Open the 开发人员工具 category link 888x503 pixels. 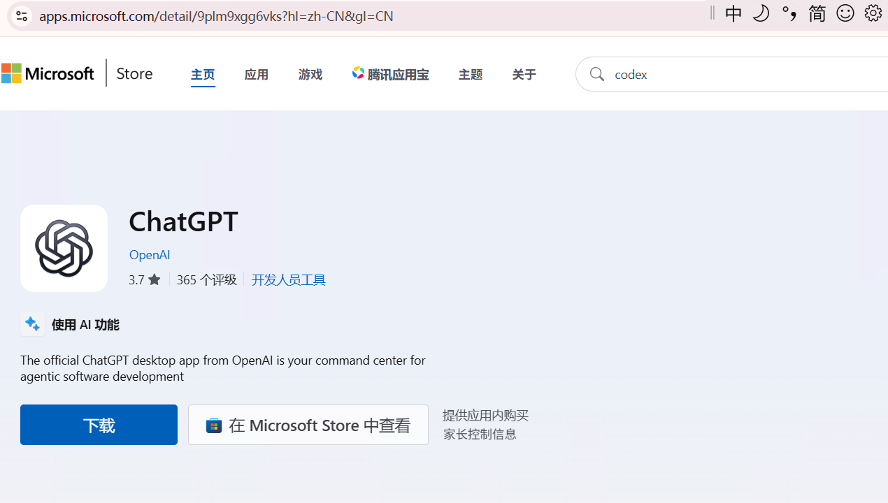coord(289,279)
